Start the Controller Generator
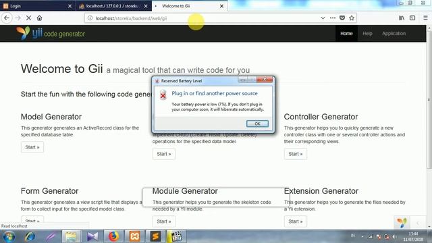This screenshot has height=243, width=432. 296,154
